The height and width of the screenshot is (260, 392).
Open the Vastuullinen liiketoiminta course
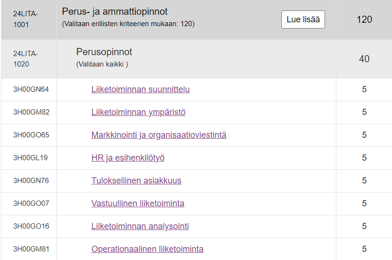[x=138, y=203]
